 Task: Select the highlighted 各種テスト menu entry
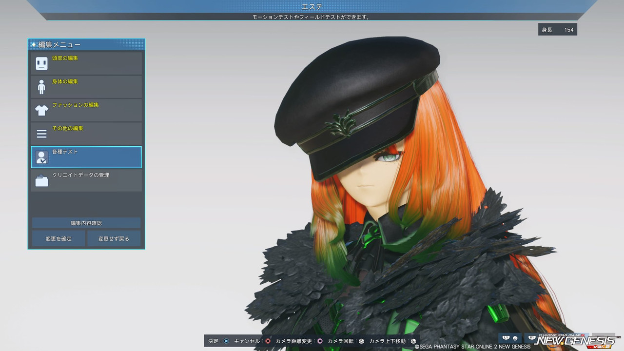86,157
